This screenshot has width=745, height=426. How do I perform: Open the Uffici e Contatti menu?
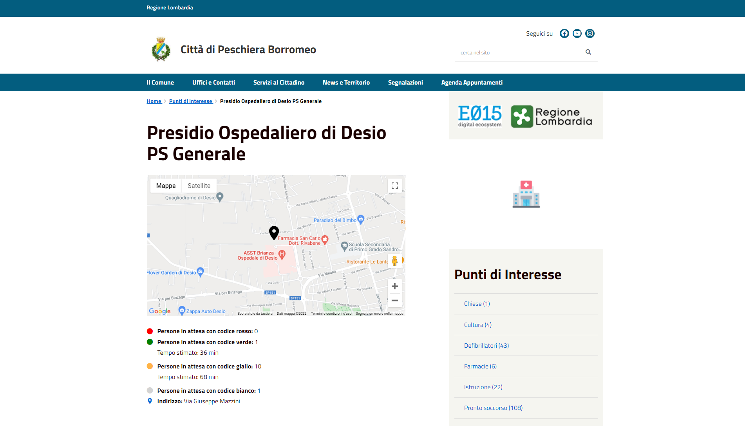tap(213, 83)
